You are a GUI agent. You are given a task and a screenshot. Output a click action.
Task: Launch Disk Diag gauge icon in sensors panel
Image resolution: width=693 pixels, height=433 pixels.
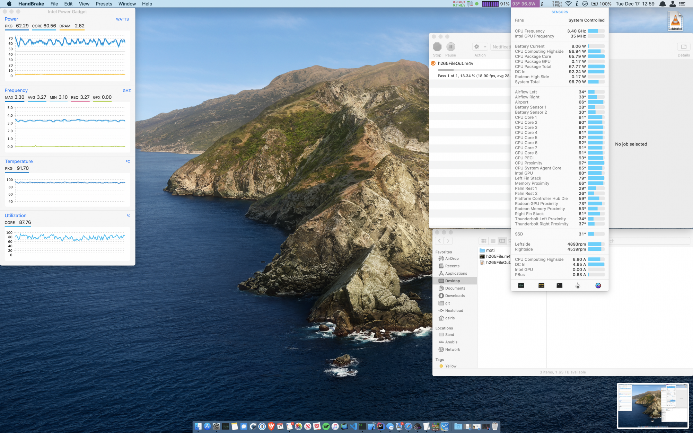598,285
